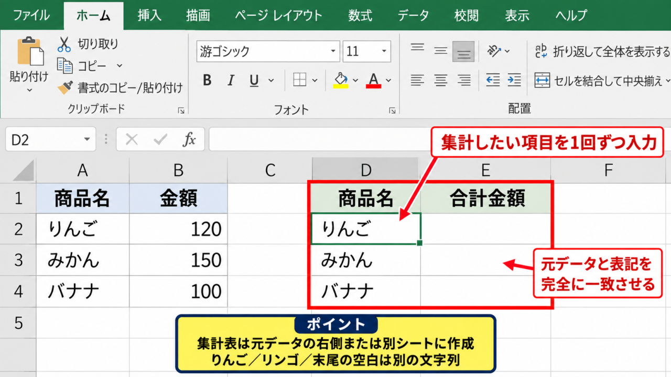Viewport: 671px width, 377px height.
Task: Click the Fill Color paint bucket
Action: pos(341,80)
